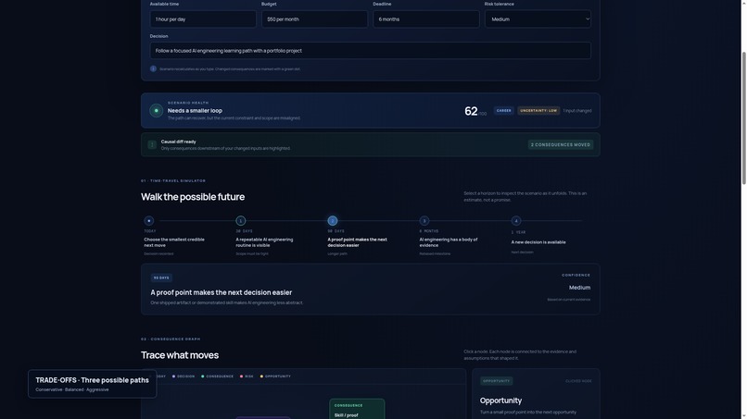This screenshot has height=419, width=747.
Task: Click the 'Trace what moves' heading
Action: click(x=180, y=355)
